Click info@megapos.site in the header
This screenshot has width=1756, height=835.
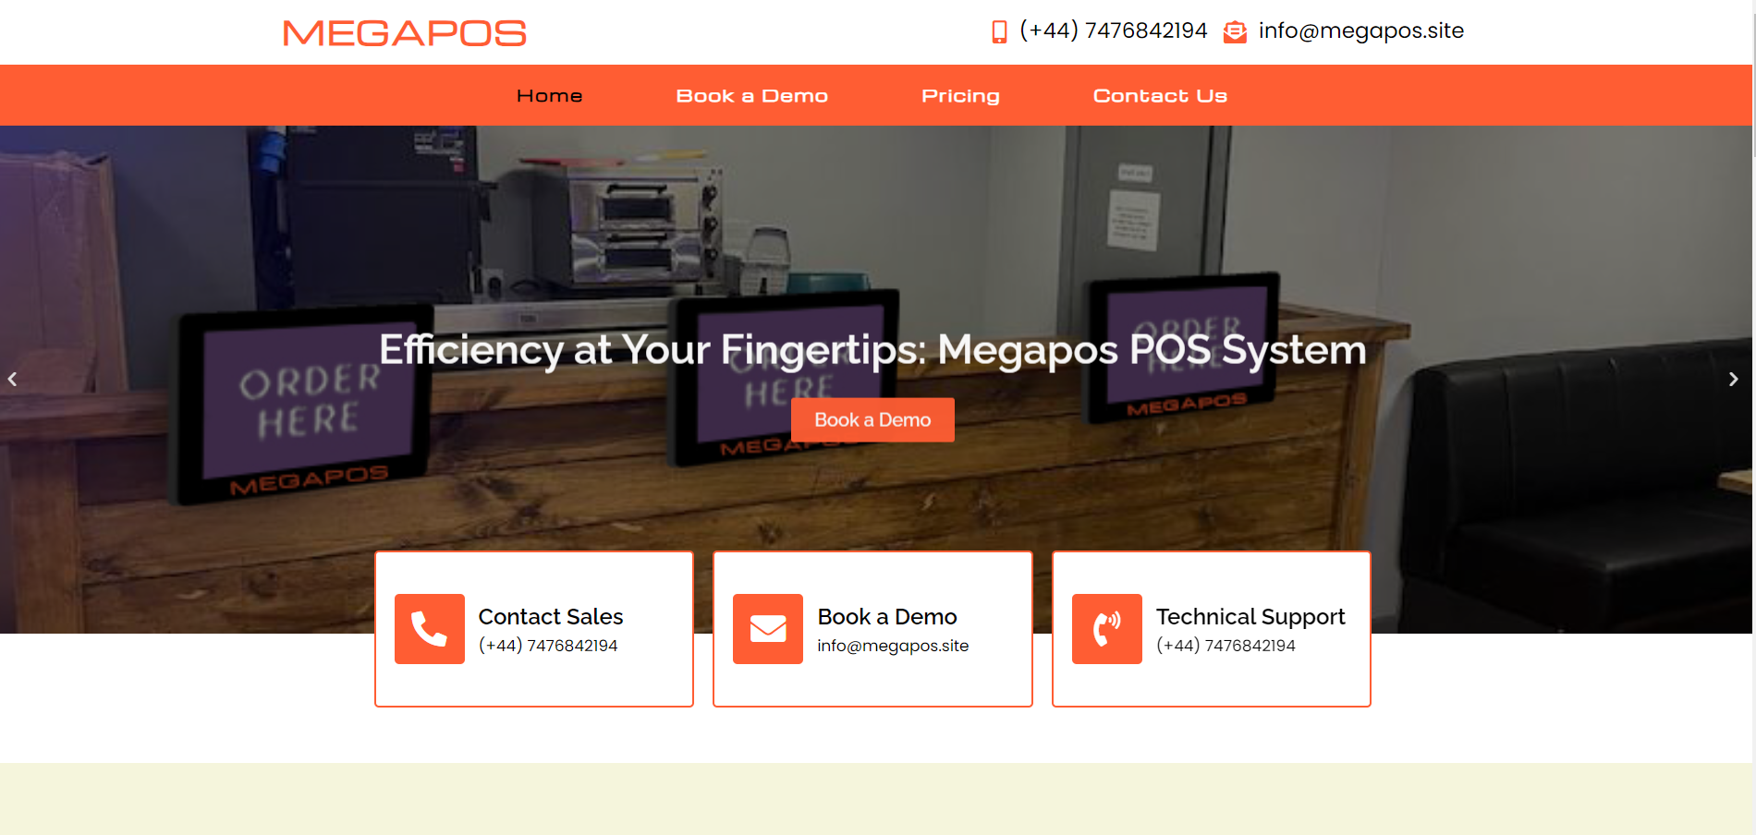[x=1361, y=30]
